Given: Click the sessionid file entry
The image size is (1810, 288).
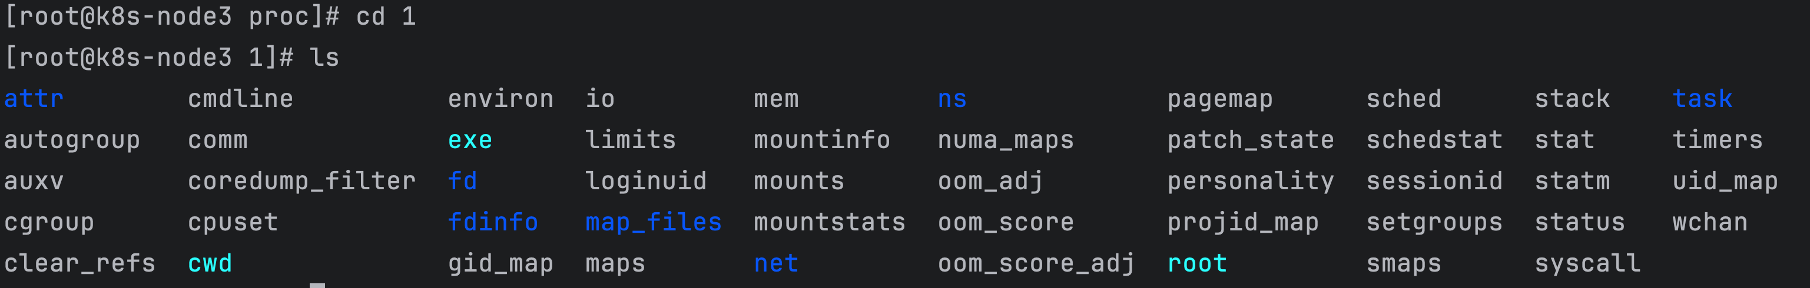Looking at the screenshot, I should coord(1434,182).
